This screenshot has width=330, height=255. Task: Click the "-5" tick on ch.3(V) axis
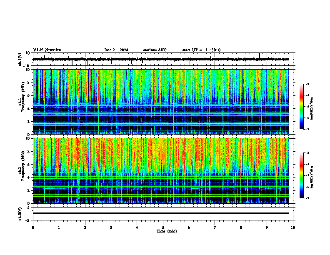click(x=28, y=220)
